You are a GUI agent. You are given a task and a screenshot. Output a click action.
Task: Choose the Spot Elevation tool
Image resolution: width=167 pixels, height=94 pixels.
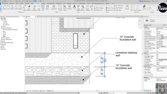pos(29,8)
